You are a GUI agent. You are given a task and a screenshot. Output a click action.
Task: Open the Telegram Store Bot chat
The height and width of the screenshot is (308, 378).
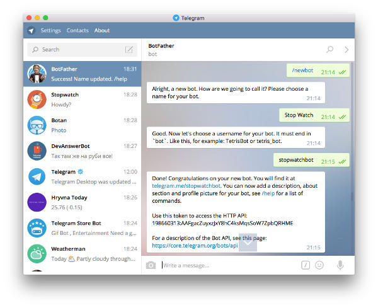tap(82, 228)
